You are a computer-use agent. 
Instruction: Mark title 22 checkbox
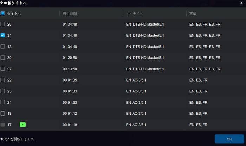click(x=3, y=80)
